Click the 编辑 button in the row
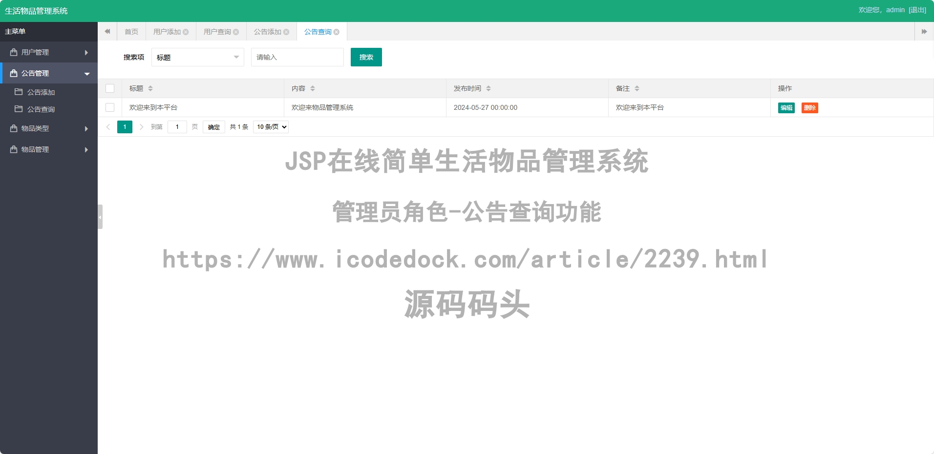 (x=786, y=108)
